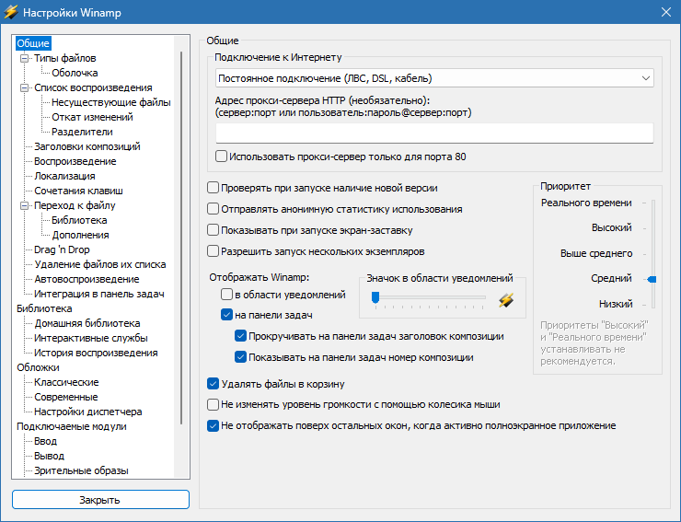Select 'Подключаемые модули' category
Image resolution: width=681 pixels, height=522 pixels.
coord(72,426)
